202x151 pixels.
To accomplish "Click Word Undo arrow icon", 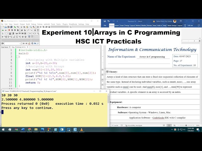I will [109, 21].
